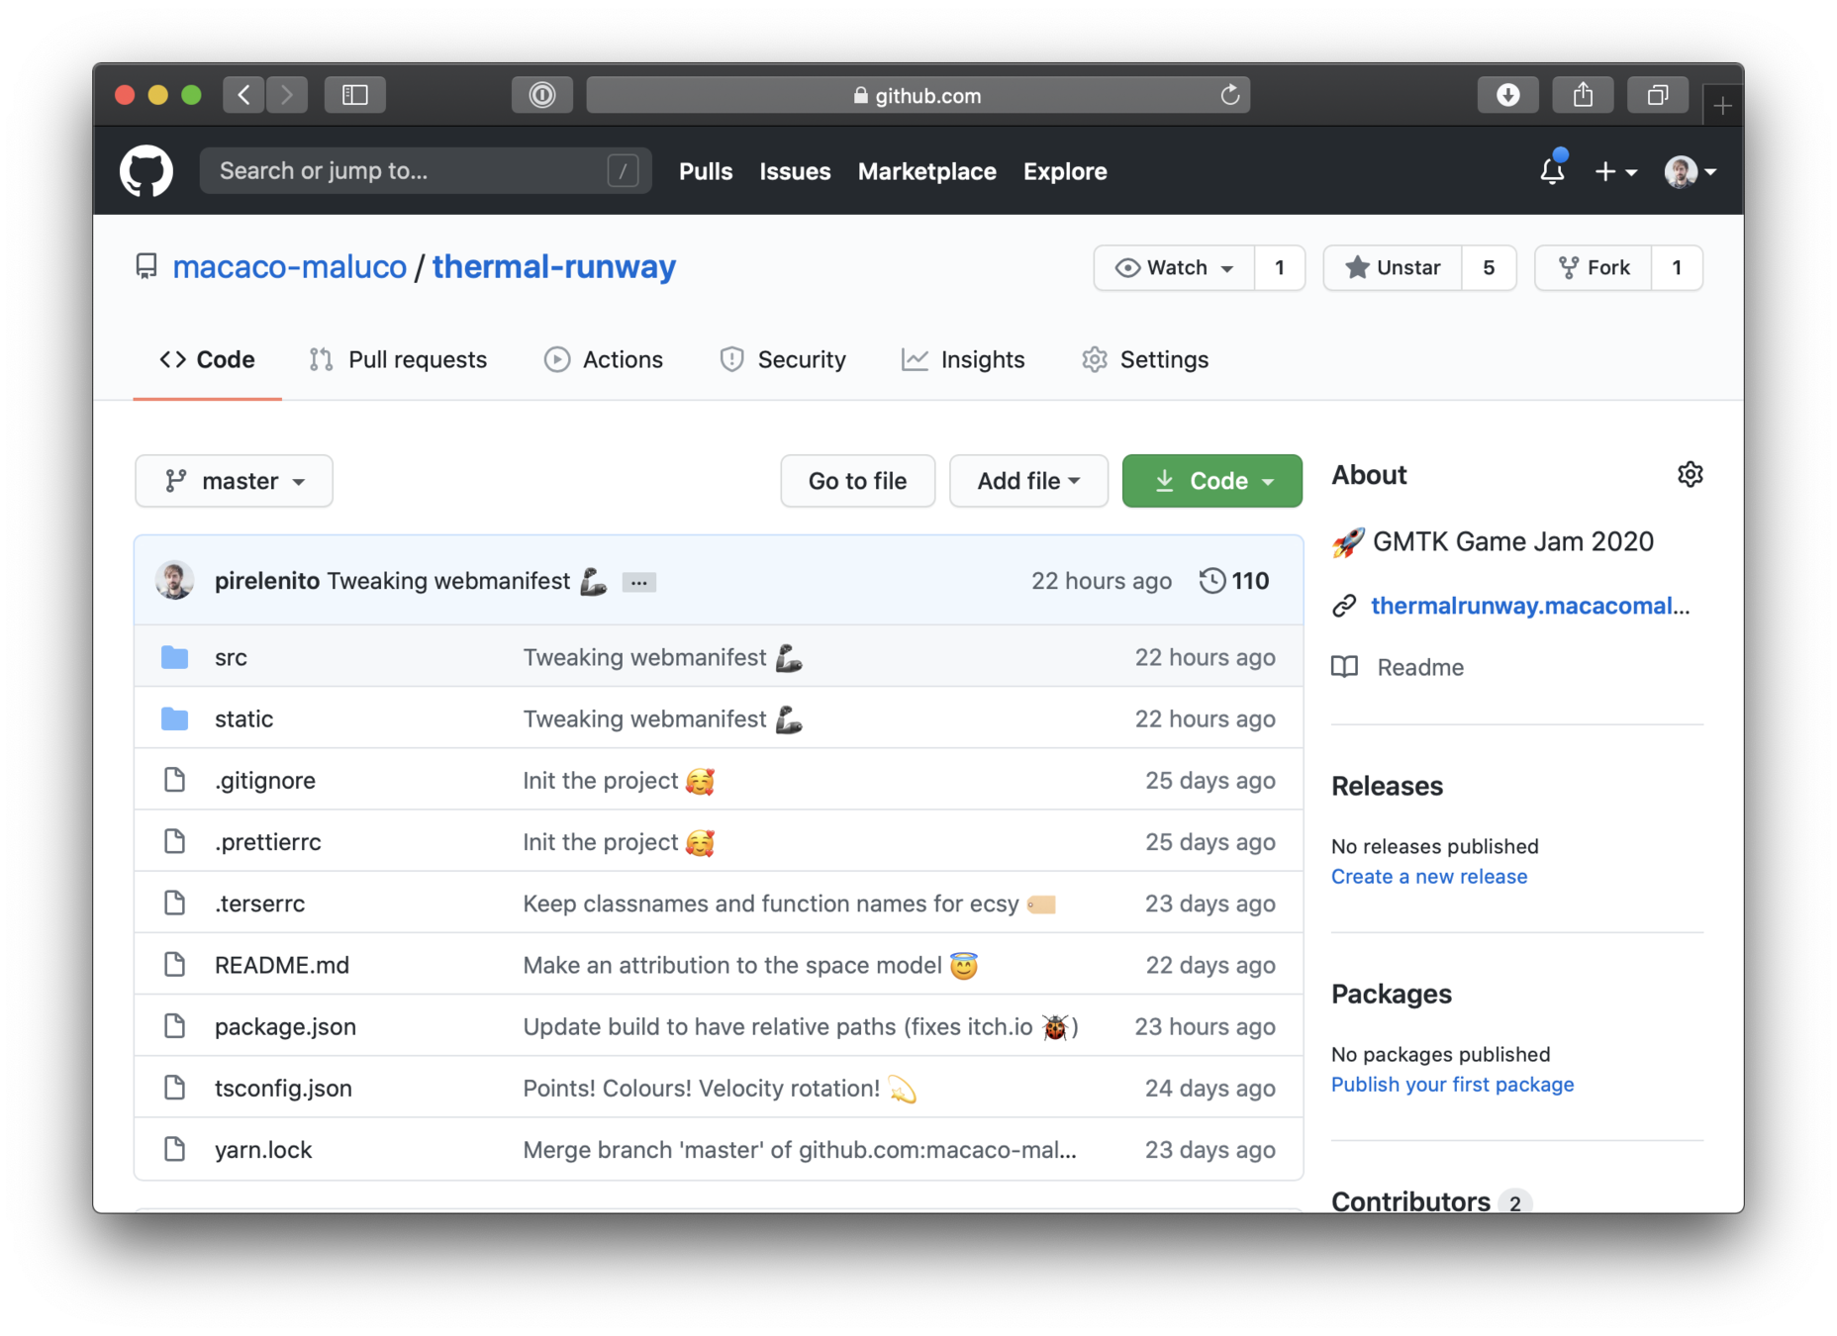The image size is (1837, 1336).
Task: Click pirelenito's commit avatar
Action: [x=175, y=581]
